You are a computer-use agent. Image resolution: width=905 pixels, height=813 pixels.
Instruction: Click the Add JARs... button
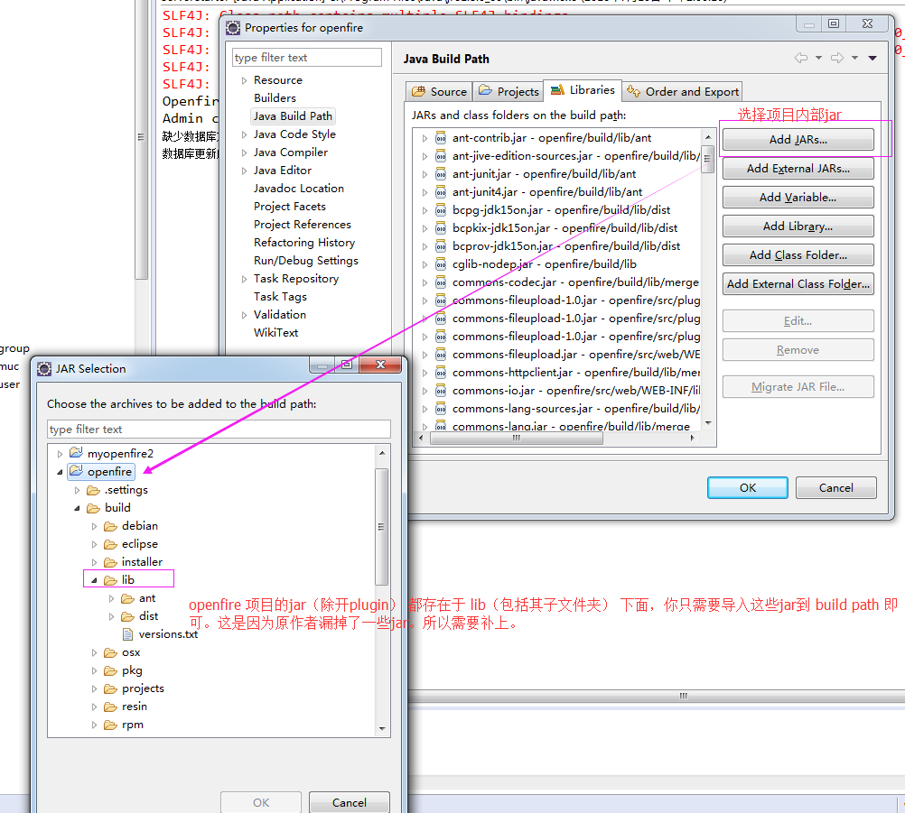pos(798,140)
